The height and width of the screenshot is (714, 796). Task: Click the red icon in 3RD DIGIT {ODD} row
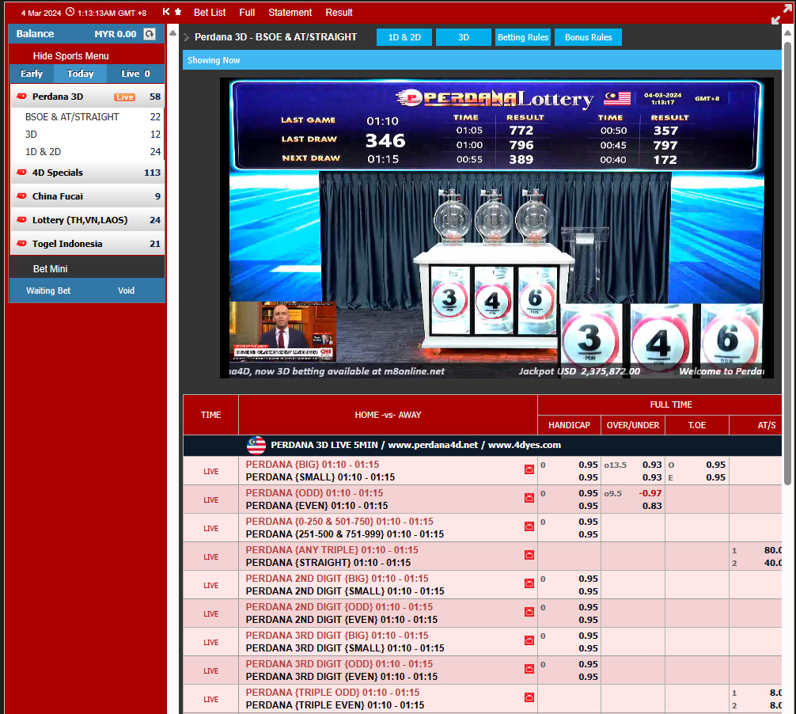tap(529, 669)
